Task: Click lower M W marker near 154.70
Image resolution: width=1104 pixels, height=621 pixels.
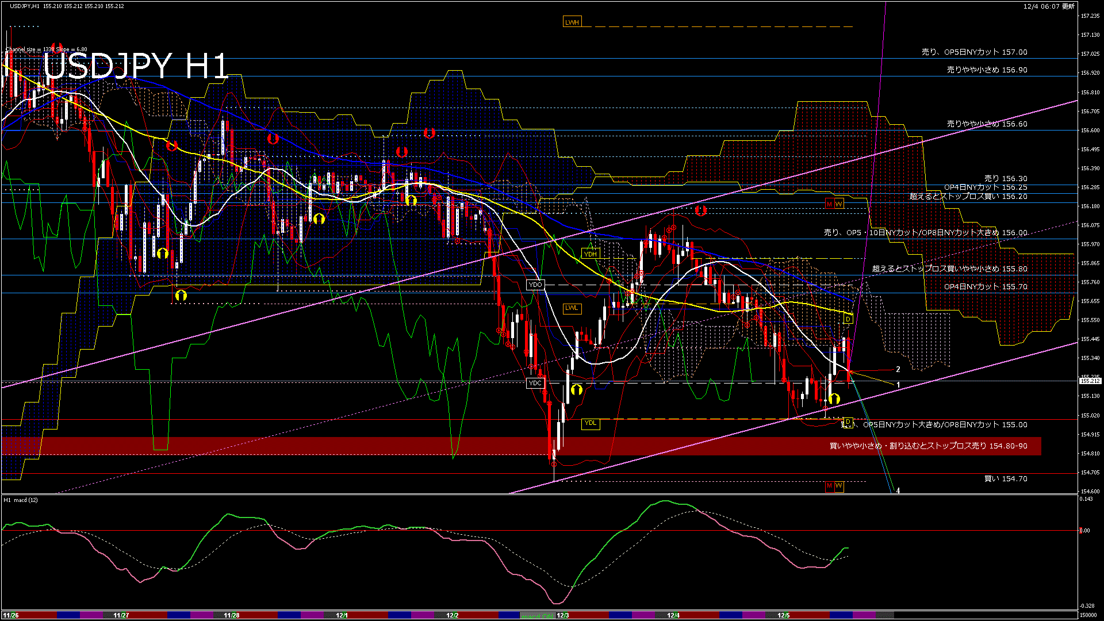Action: tap(834, 486)
